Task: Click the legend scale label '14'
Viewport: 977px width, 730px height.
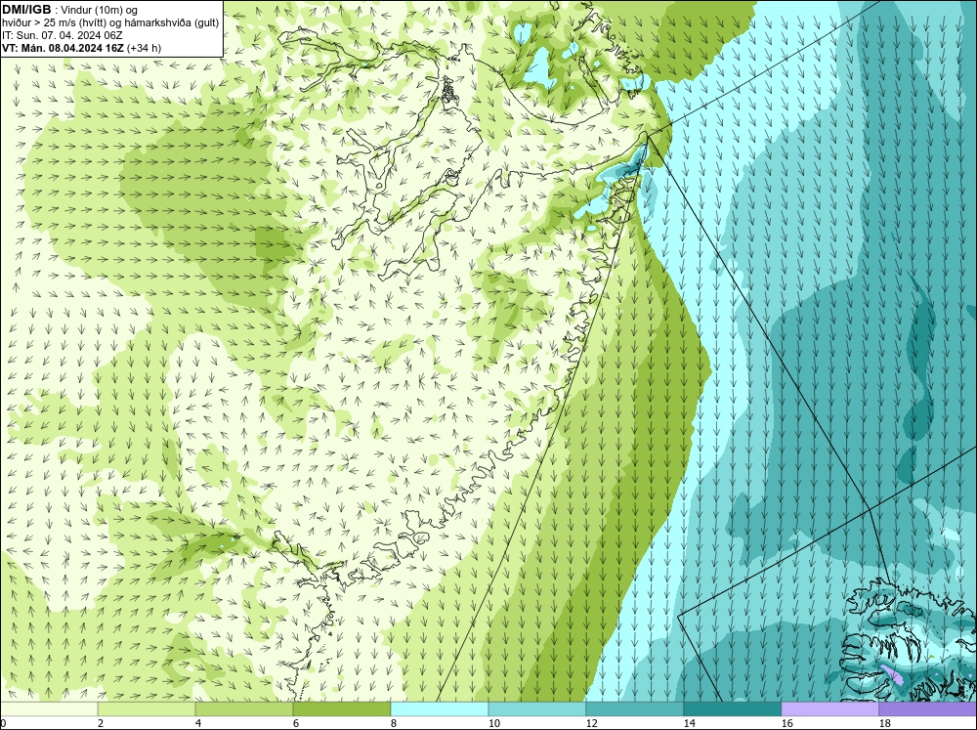Action: [x=689, y=723]
